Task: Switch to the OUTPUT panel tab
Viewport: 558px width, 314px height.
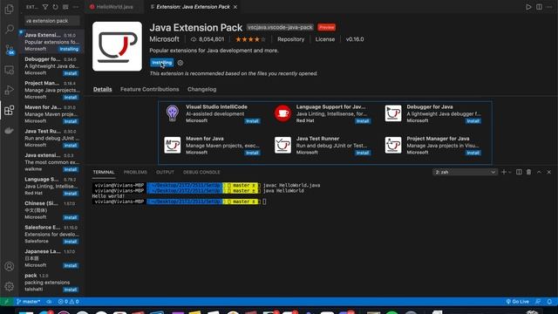Action: [165, 172]
